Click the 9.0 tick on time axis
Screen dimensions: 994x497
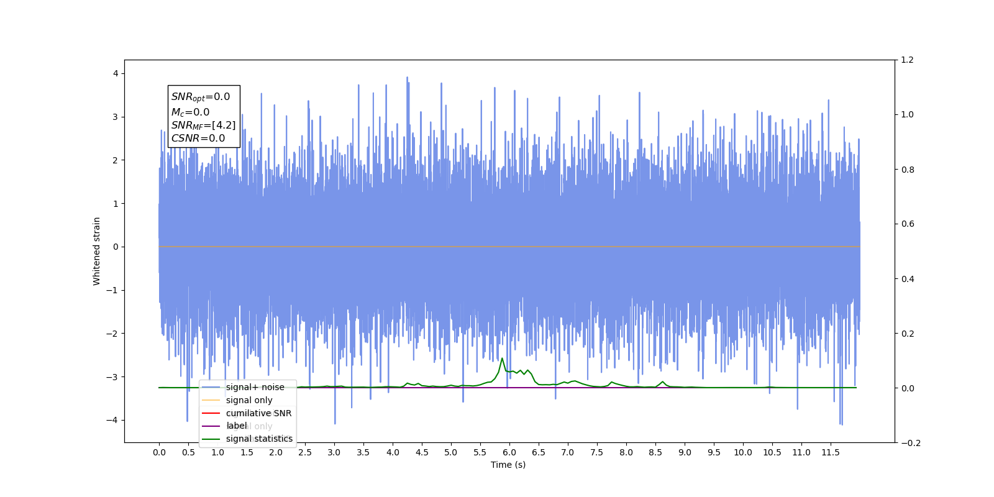[685, 452]
